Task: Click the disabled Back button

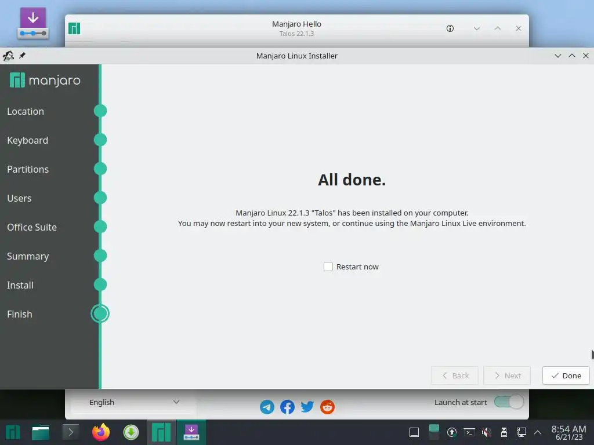Action: click(x=455, y=375)
